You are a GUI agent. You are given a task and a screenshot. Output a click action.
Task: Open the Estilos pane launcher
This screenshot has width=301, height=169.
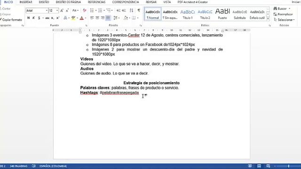tap(269, 25)
